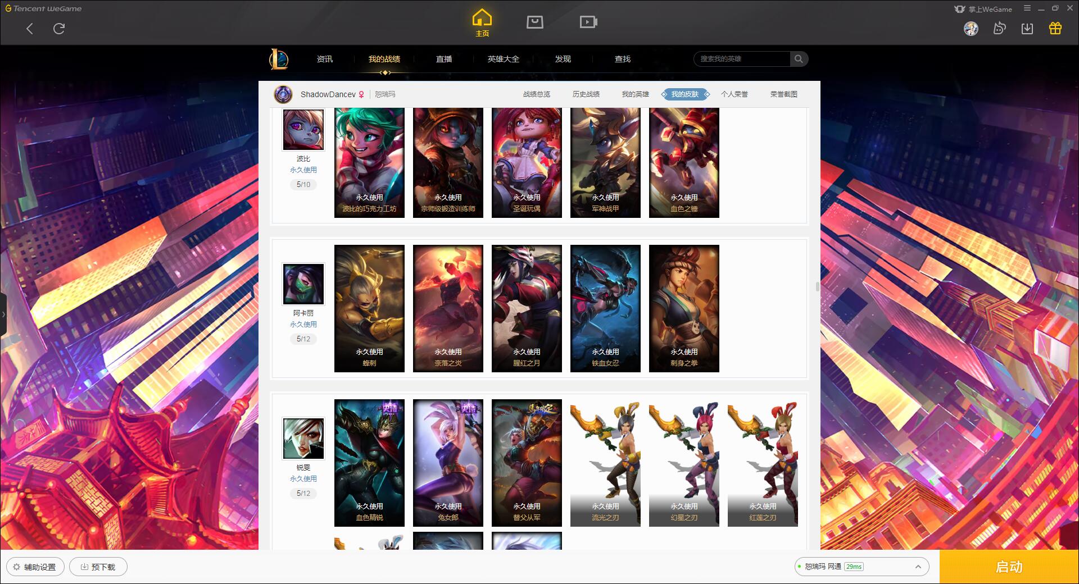Open the 流光之刃 chroma card

[x=605, y=463]
